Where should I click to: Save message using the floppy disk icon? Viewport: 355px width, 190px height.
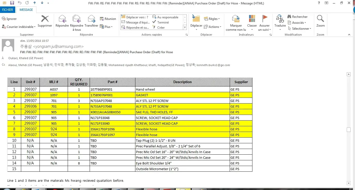click(x=12, y=3)
